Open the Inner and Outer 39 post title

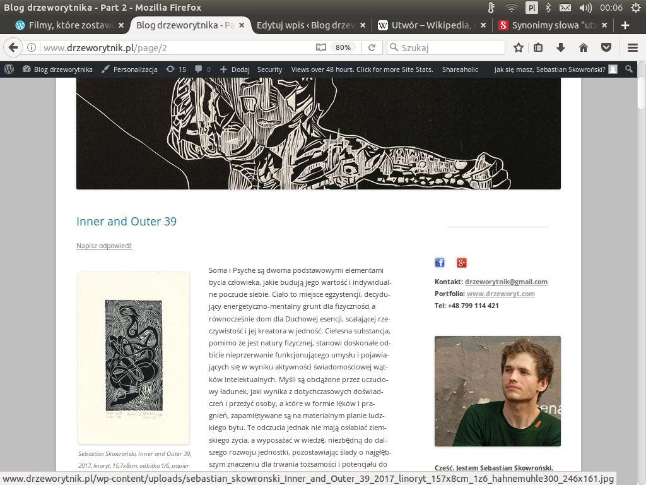(x=126, y=222)
